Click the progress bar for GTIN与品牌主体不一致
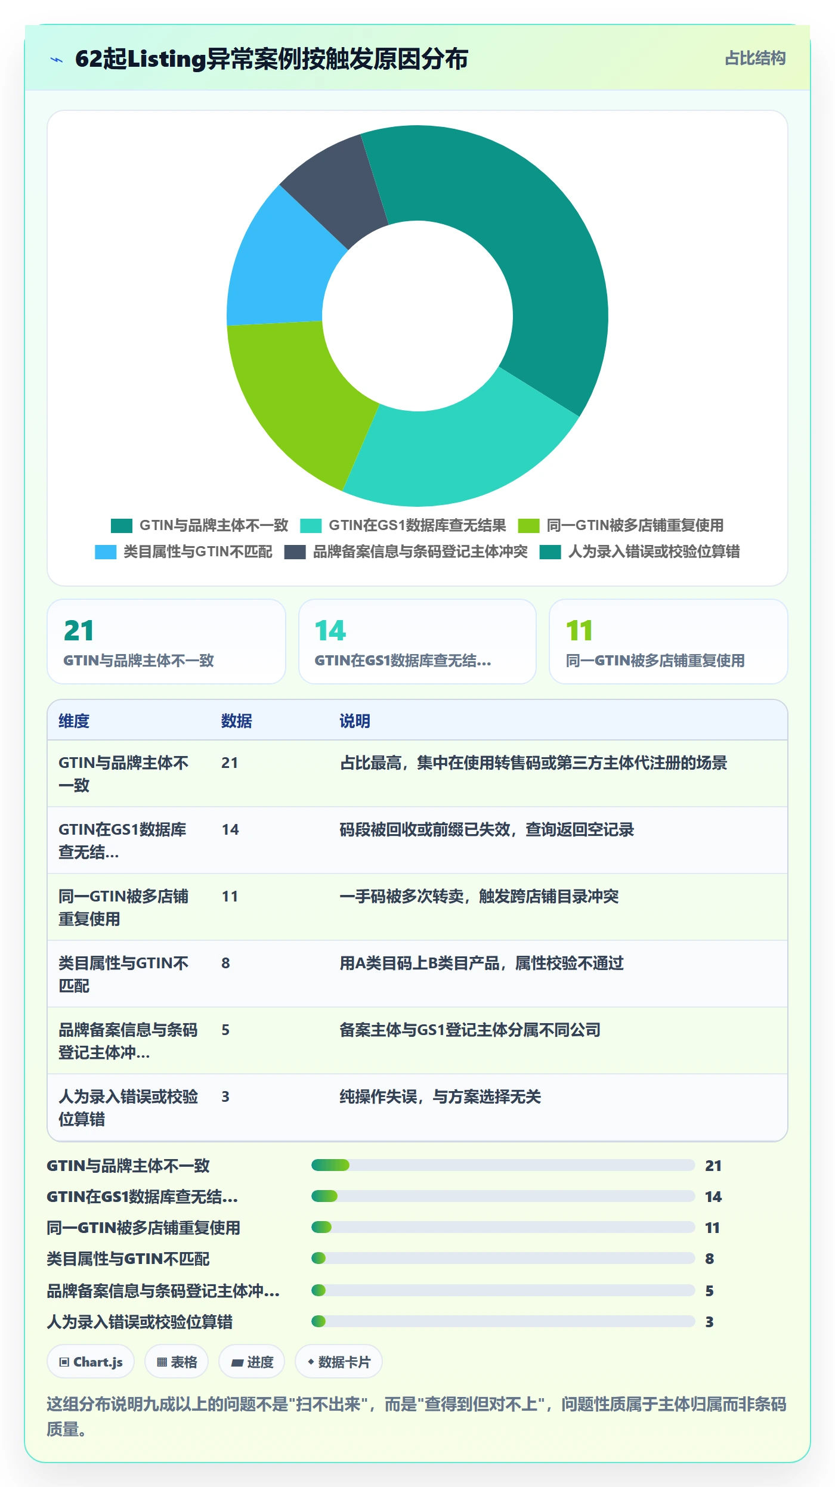 tap(503, 1165)
